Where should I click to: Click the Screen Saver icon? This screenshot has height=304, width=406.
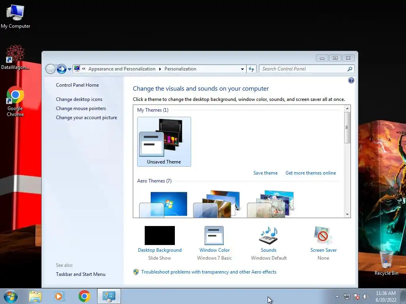click(323, 235)
